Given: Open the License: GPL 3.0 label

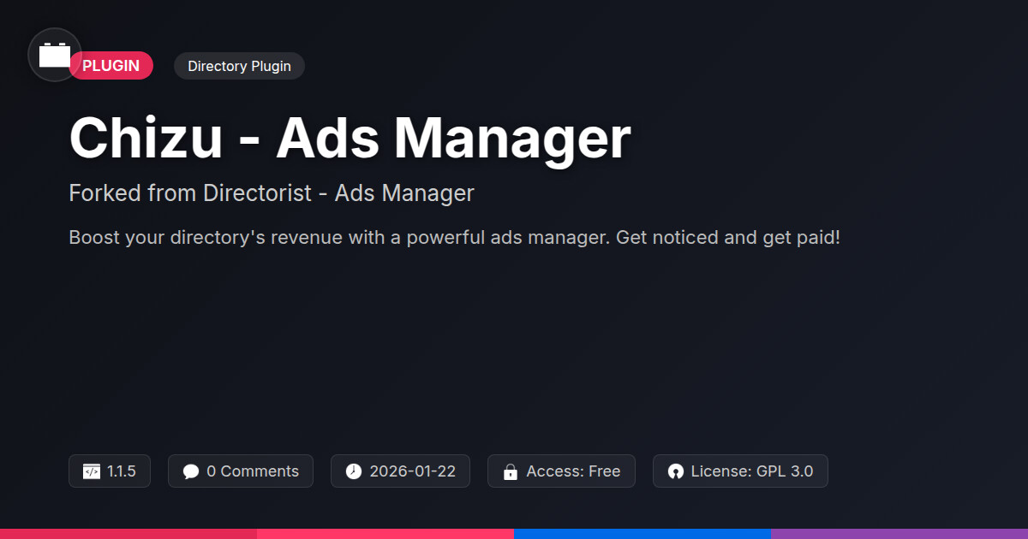Looking at the screenshot, I should coord(751,471).
